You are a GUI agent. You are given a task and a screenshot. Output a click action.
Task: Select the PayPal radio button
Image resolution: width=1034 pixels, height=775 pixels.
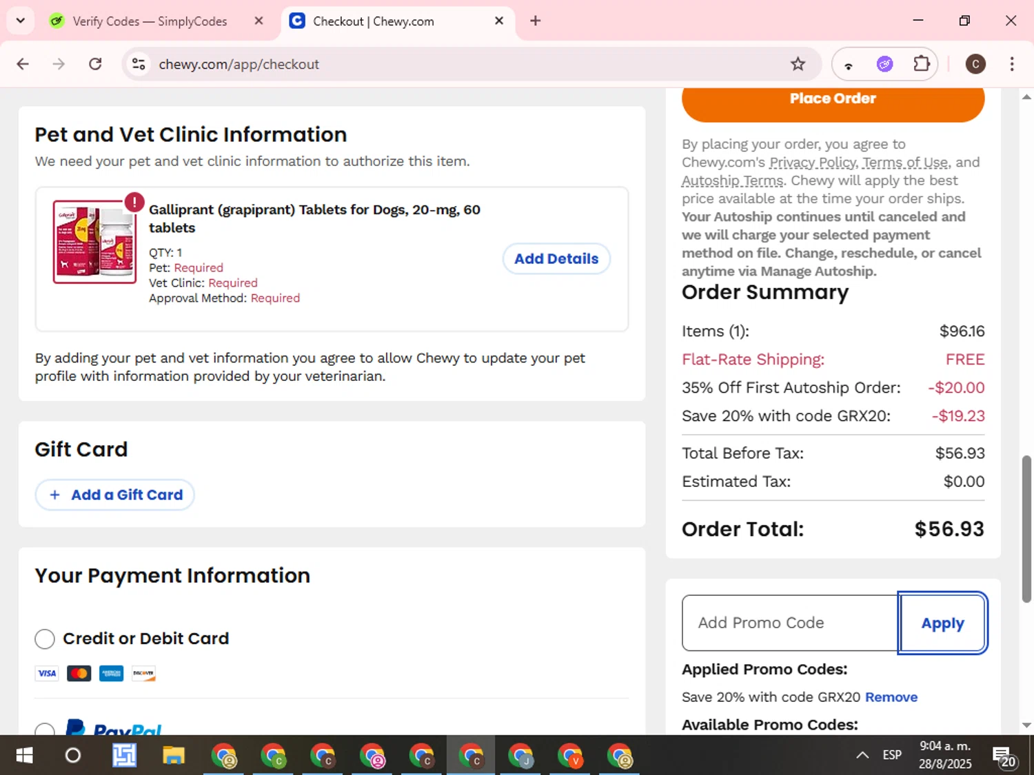pyautogui.click(x=45, y=729)
